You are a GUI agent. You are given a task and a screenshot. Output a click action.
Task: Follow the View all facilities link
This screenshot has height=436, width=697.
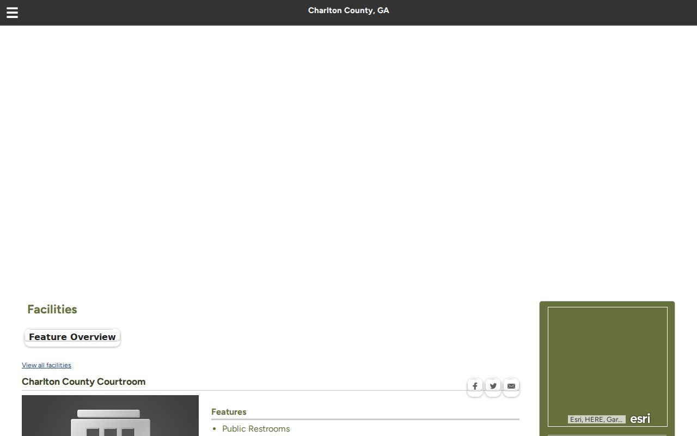tap(46, 365)
